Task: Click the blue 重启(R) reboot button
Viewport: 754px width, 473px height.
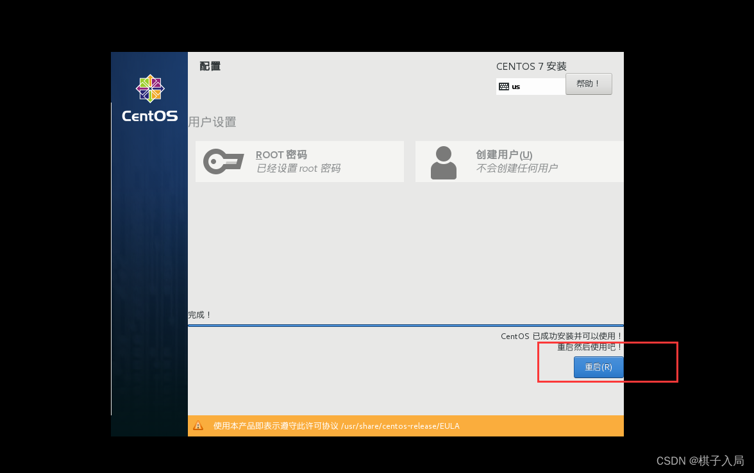Action: (x=598, y=367)
